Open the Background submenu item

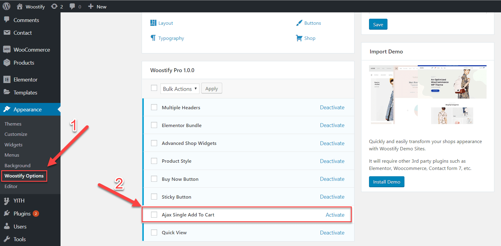pos(18,165)
